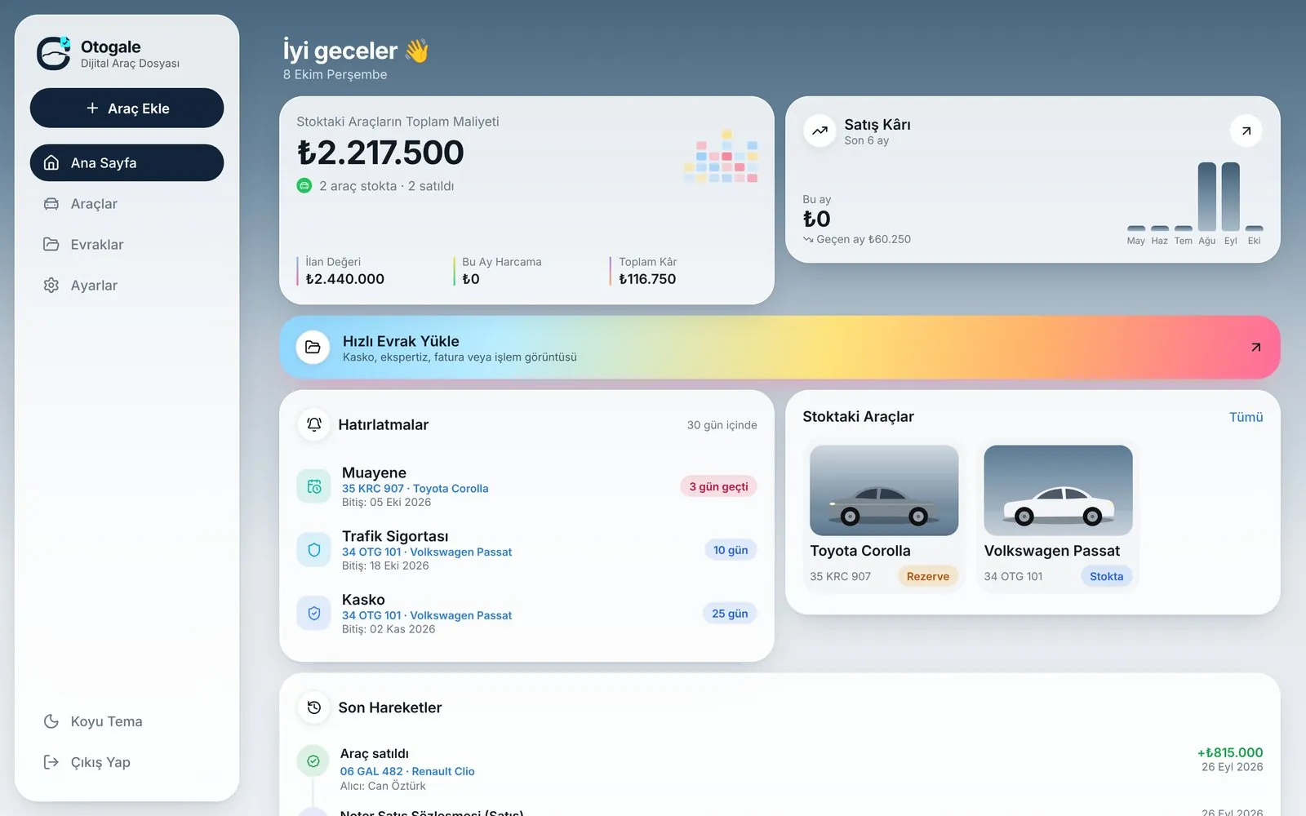1306x816 pixels.
Task: Click the '10 gün' reminder badge
Action: coord(731,550)
